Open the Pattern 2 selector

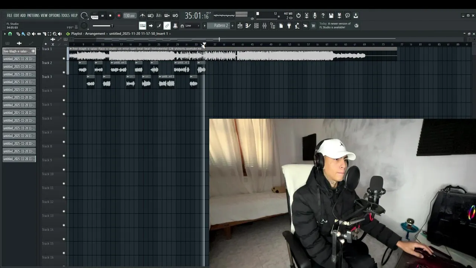218,26
